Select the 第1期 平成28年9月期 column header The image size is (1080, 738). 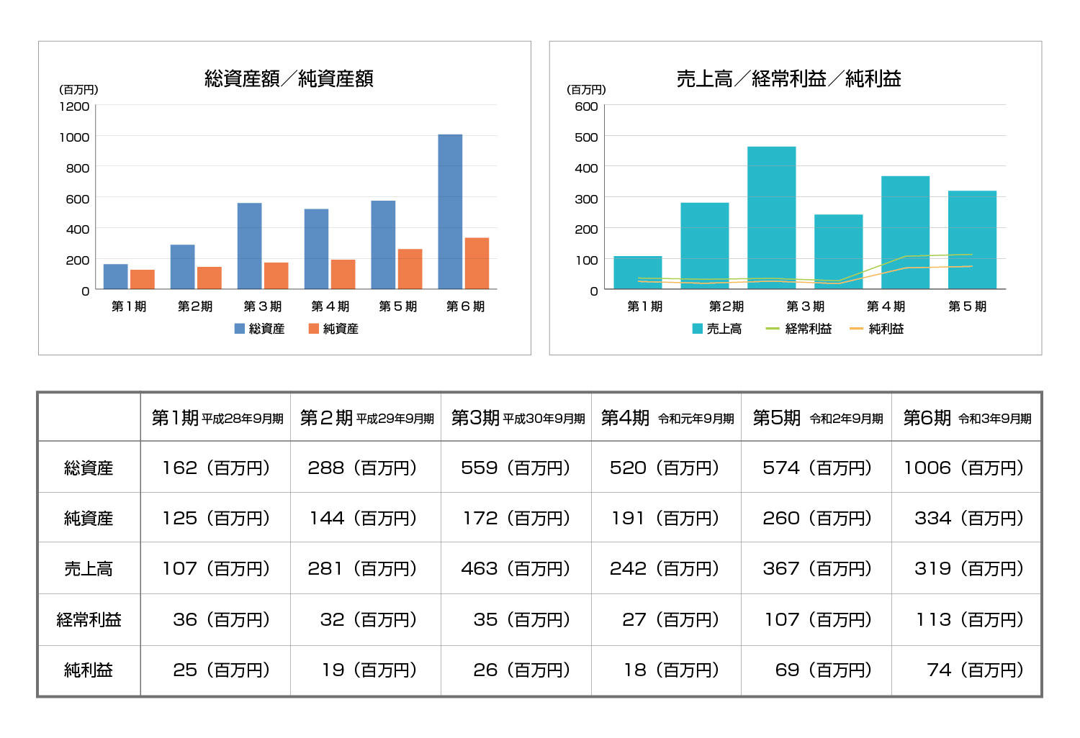pyautogui.click(x=216, y=418)
